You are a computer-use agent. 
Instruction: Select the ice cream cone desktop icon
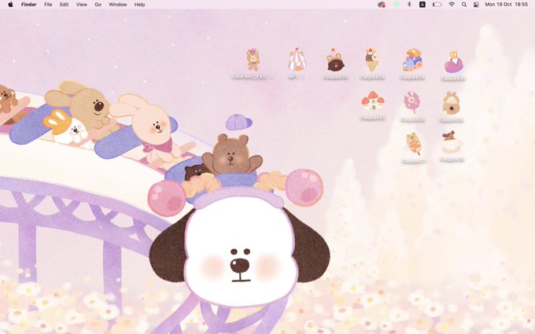pyautogui.click(x=372, y=60)
